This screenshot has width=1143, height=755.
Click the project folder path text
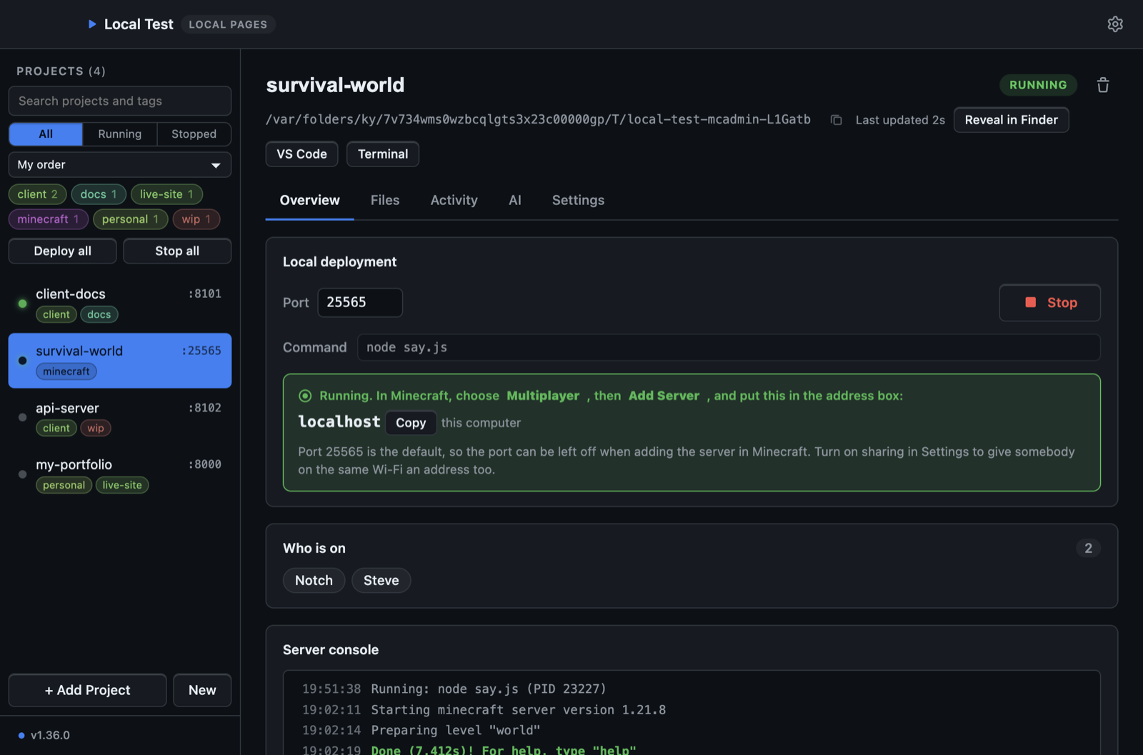pyautogui.click(x=538, y=119)
